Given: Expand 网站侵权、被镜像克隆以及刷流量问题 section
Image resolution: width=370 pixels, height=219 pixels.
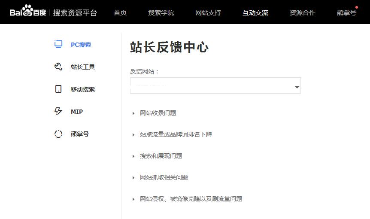Looking at the screenshot, I should [x=191, y=199].
